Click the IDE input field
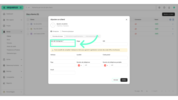This screenshot has height=100, width=178. pos(115,44)
